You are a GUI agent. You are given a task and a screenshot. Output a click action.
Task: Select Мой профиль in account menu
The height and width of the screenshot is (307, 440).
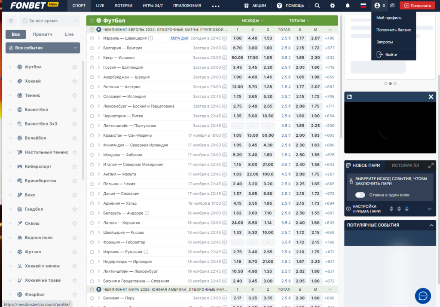point(389,18)
